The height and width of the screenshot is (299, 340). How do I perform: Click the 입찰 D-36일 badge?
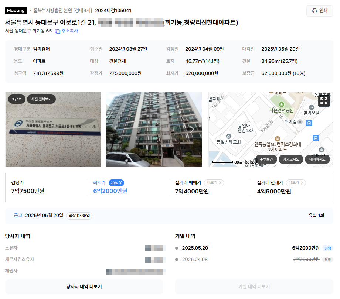pos(79,216)
